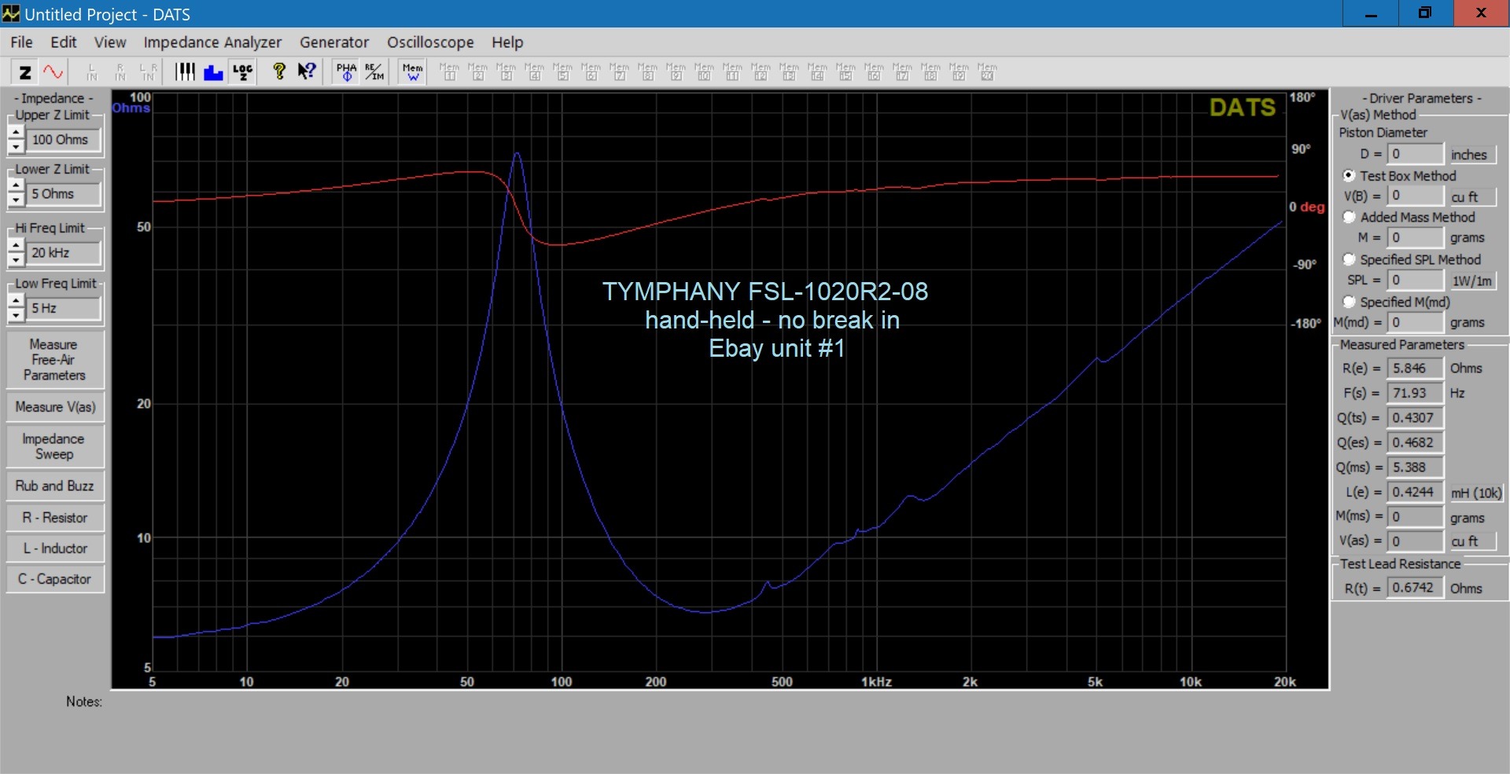Click Measure Free-Air Parameters button
The image size is (1510, 774).
54,360
